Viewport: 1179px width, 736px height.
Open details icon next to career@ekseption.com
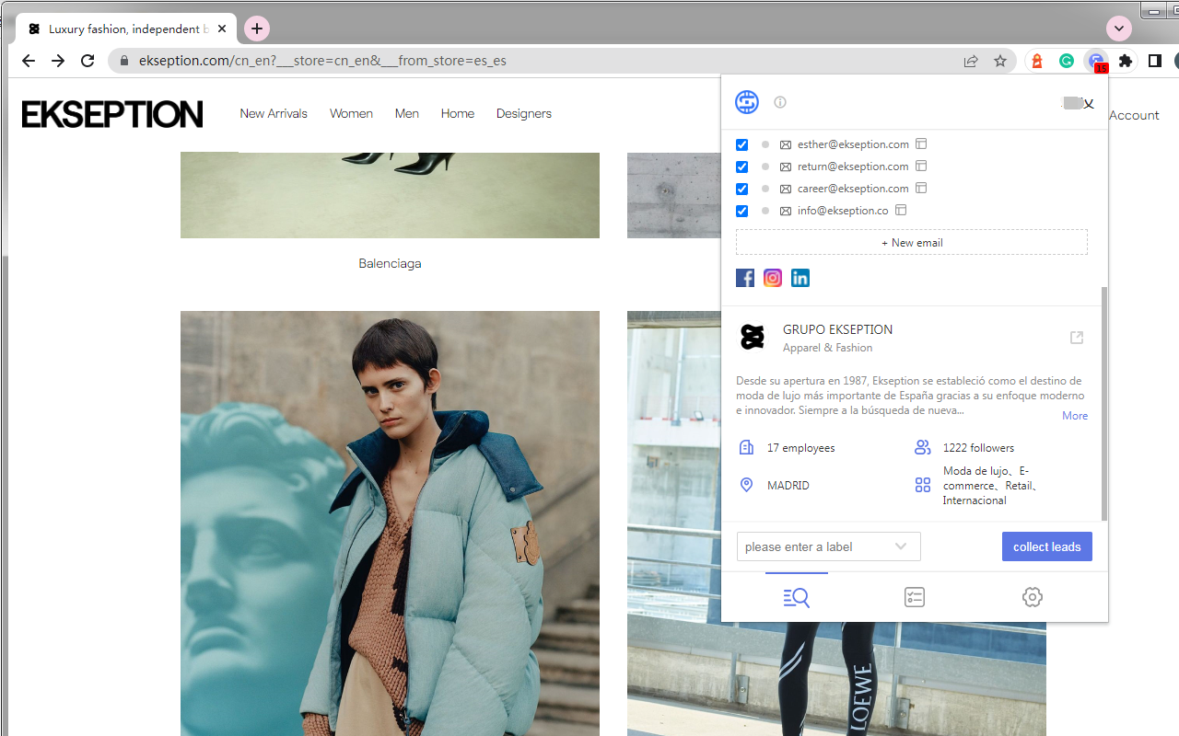click(921, 188)
